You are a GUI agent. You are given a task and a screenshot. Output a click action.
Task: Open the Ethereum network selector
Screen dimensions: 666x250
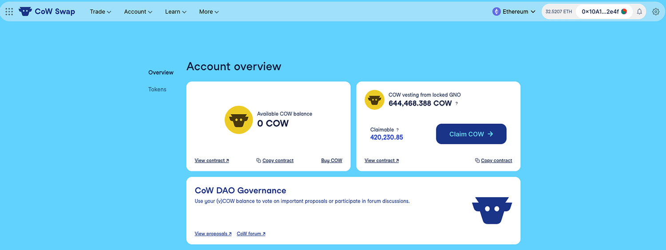(514, 12)
